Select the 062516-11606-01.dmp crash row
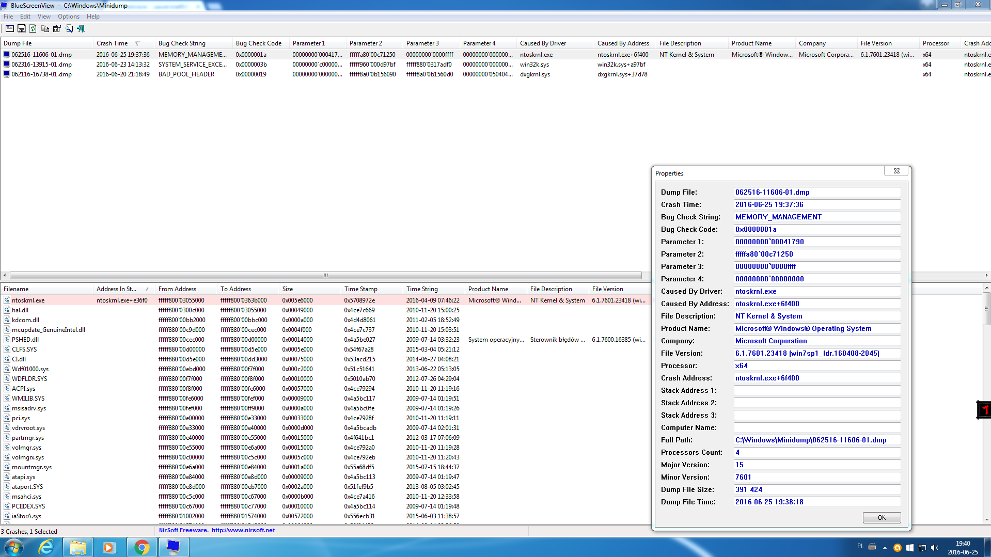 tap(496, 55)
